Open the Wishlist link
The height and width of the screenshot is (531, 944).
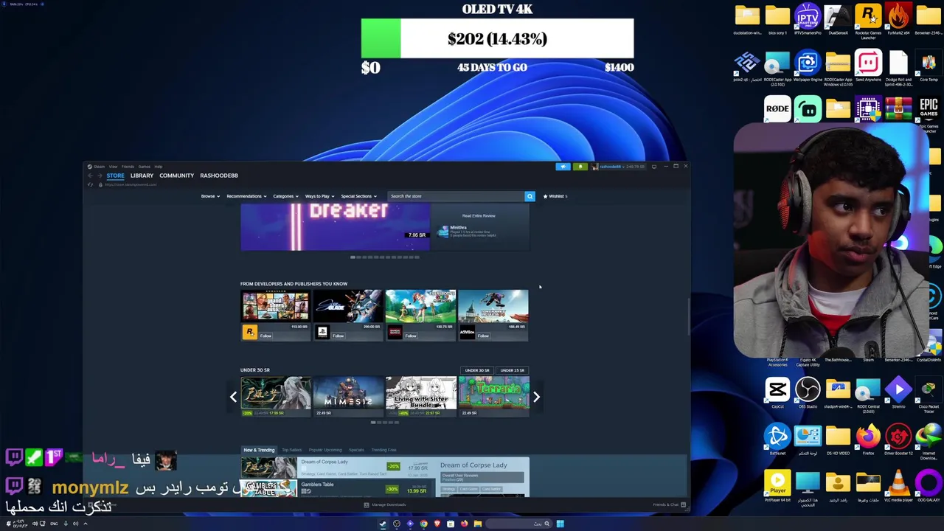(555, 196)
